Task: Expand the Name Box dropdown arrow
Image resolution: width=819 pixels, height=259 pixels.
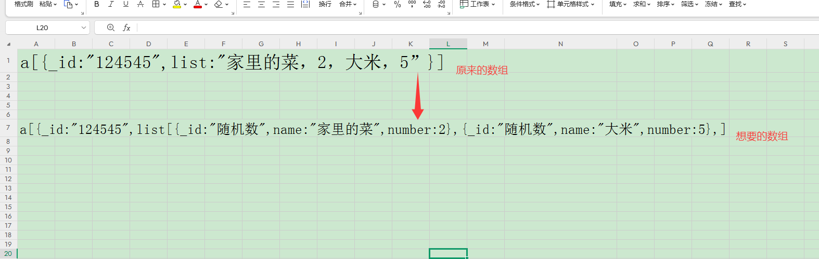Action: (83, 28)
